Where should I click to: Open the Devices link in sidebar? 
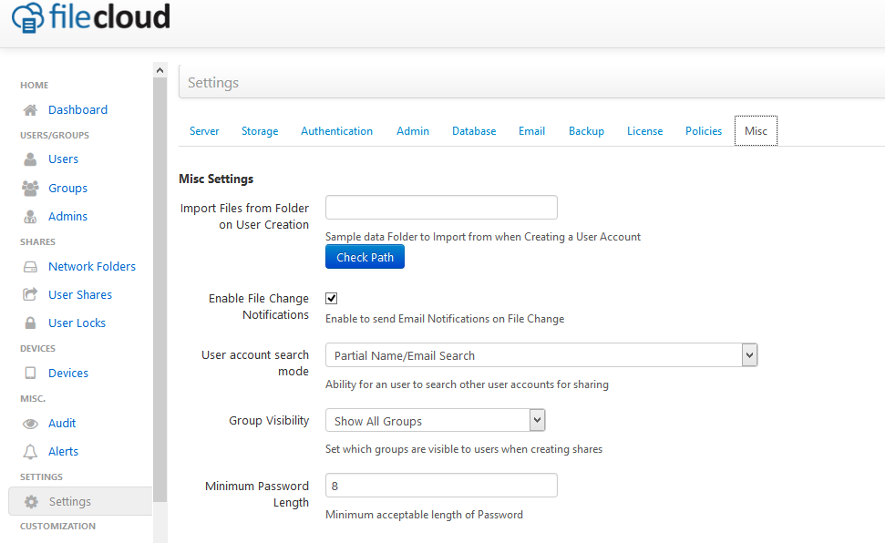[68, 374]
